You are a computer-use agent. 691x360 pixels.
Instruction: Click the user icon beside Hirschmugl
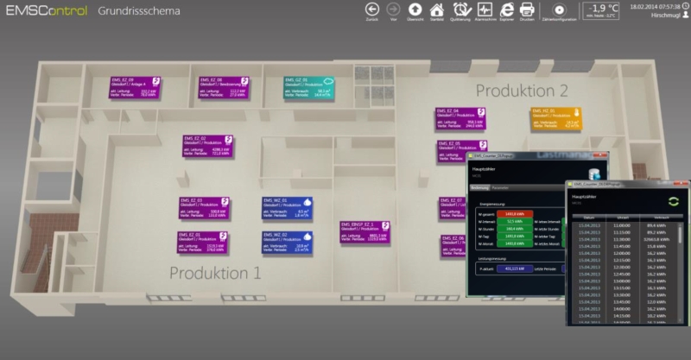(686, 15)
